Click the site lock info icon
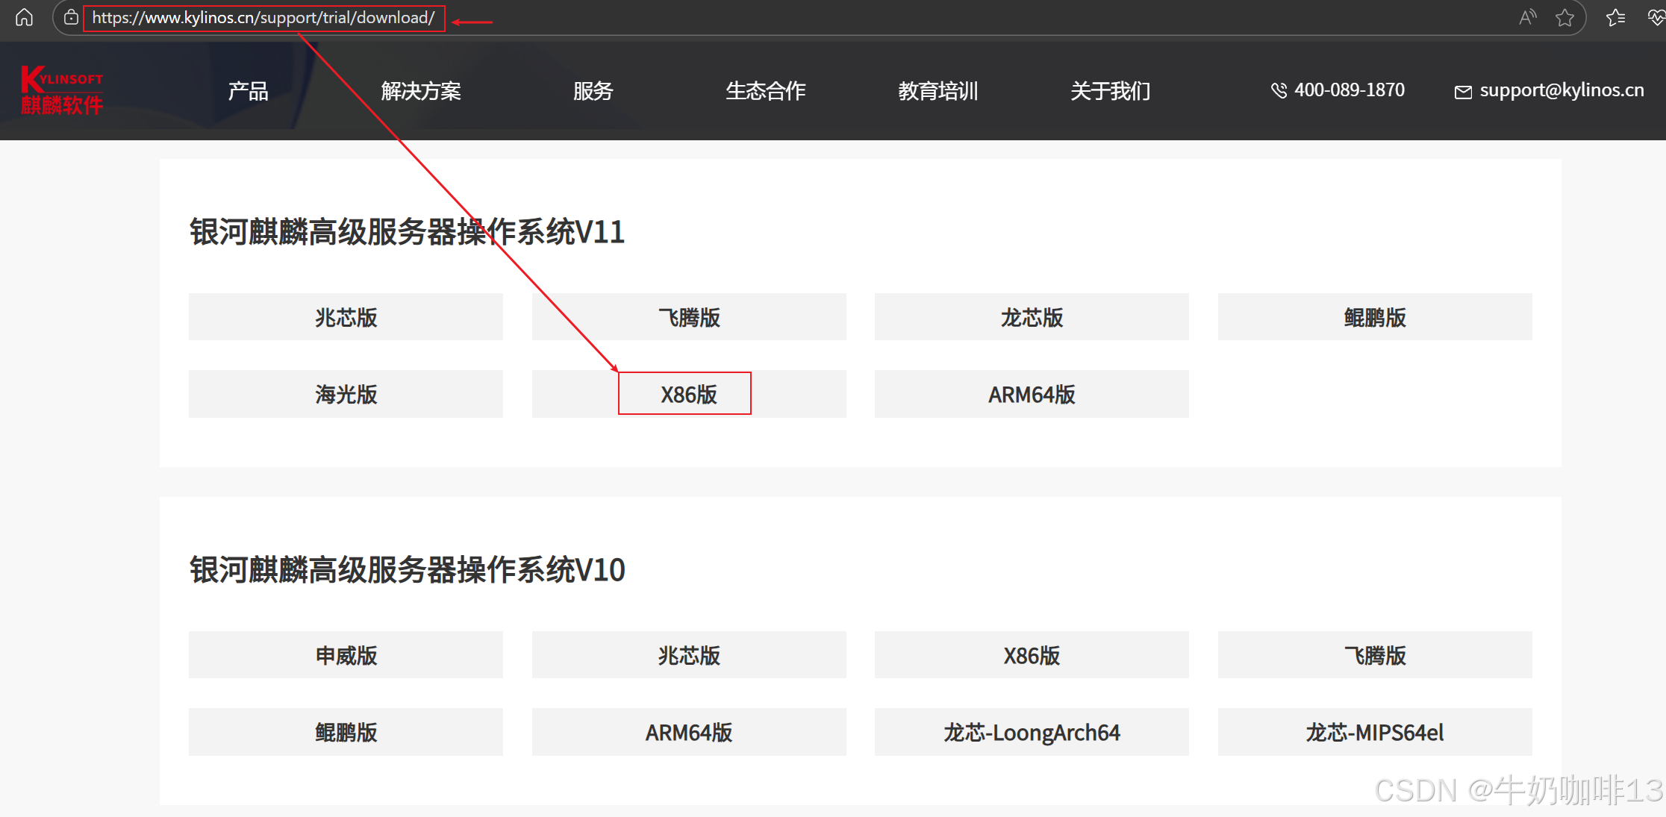 [71, 17]
